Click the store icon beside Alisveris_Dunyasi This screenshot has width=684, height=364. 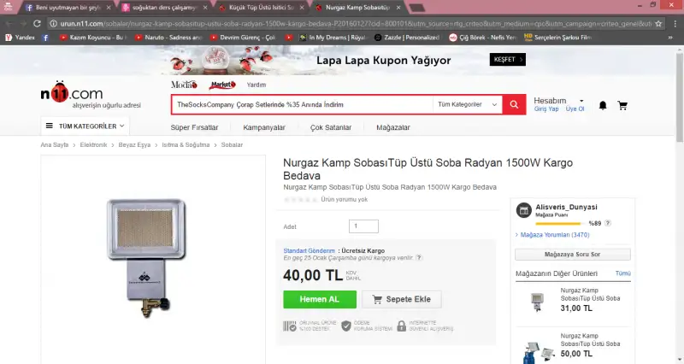[x=523, y=210]
